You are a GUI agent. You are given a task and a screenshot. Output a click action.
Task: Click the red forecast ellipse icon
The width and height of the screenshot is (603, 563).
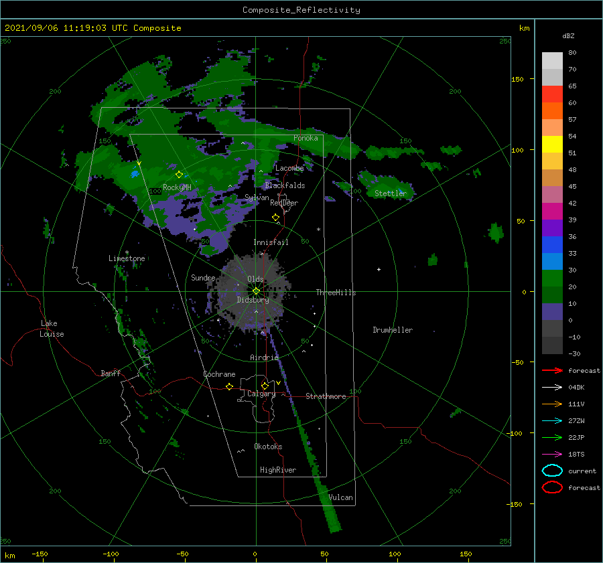click(552, 487)
